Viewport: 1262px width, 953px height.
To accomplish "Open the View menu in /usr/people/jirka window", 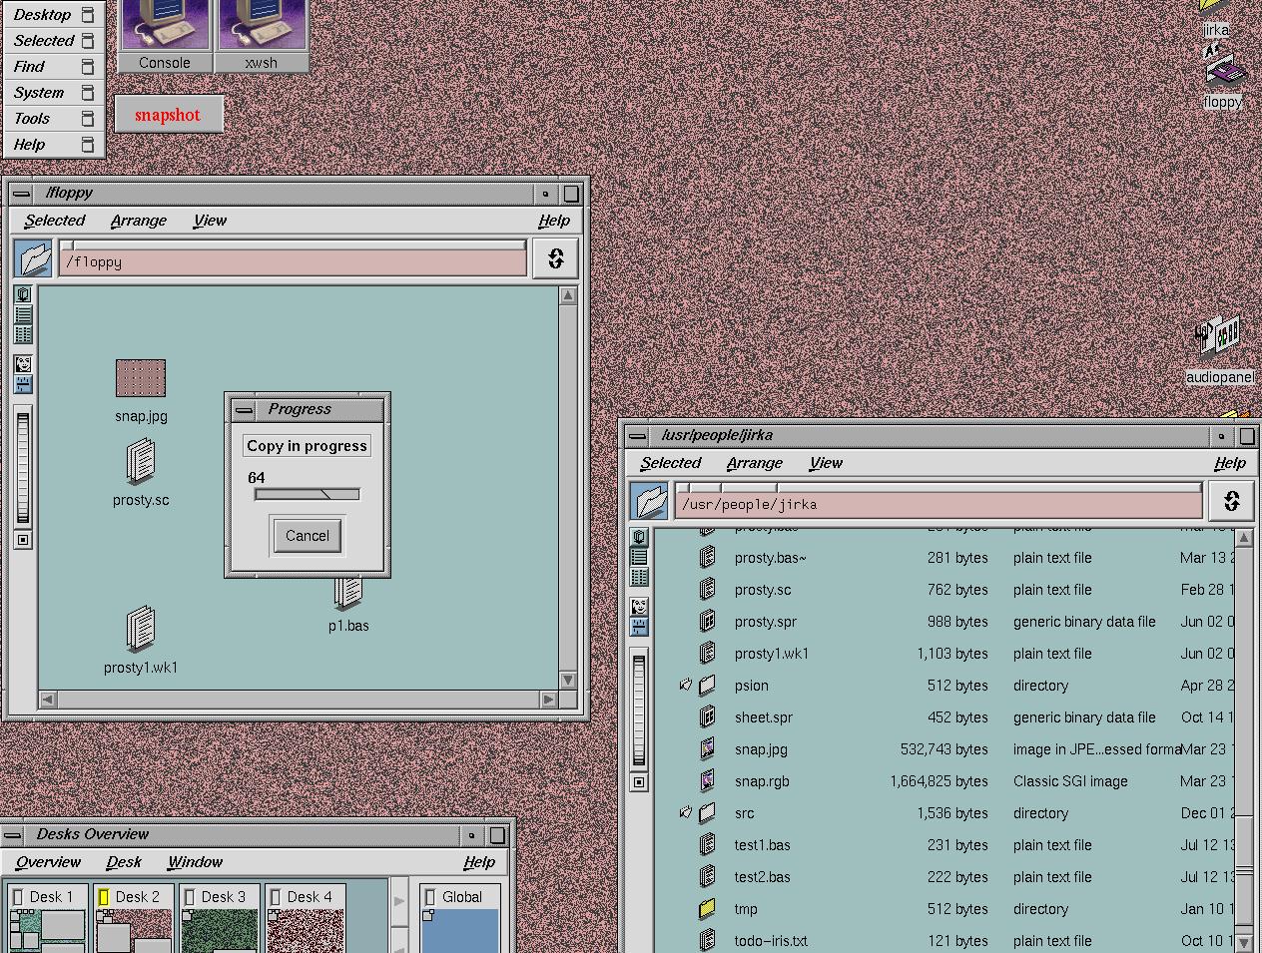I will point(825,463).
